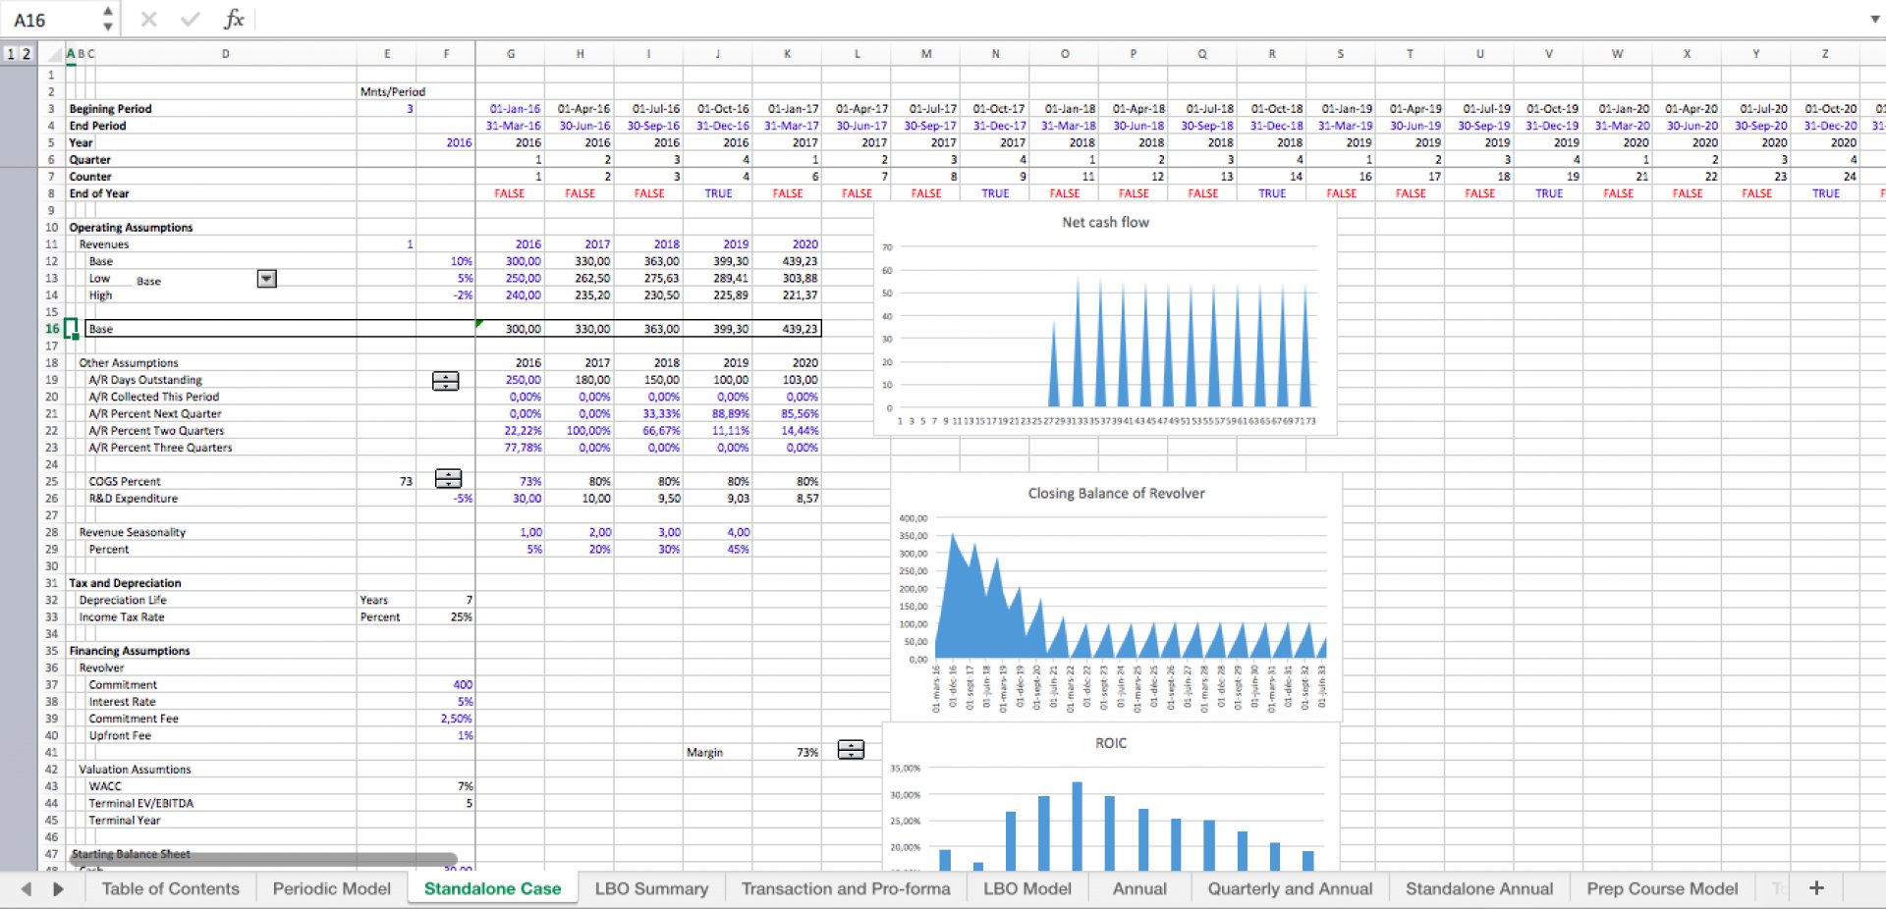The image size is (1886, 909).
Task: Click the horizontal scrollbar thumb
Action: tap(263, 858)
